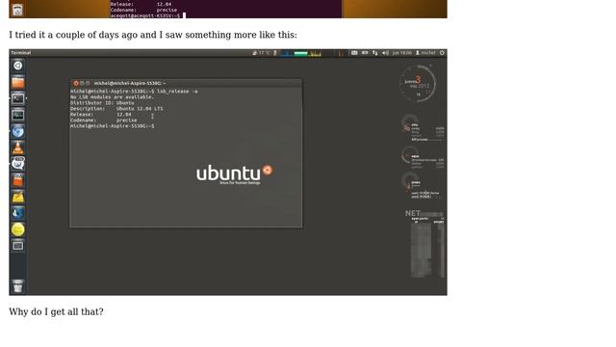The image size is (616, 347).
Task: Open the michel user menu
Action: tap(425, 53)
